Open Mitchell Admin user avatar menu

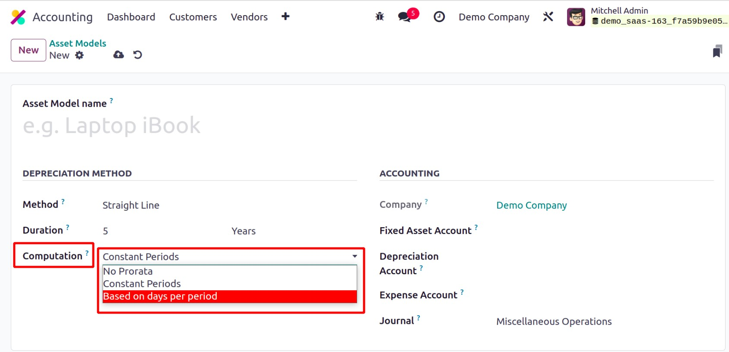click(x=576, y=17)
